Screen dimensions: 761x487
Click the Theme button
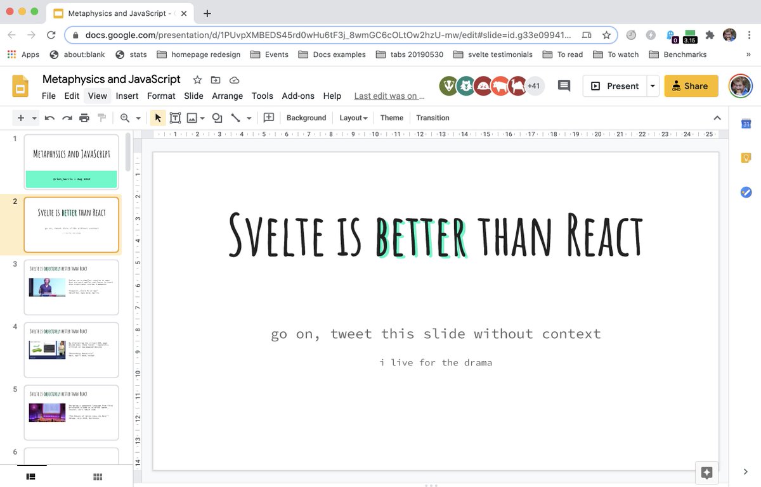pyautogui.click(x=392, y=118)
